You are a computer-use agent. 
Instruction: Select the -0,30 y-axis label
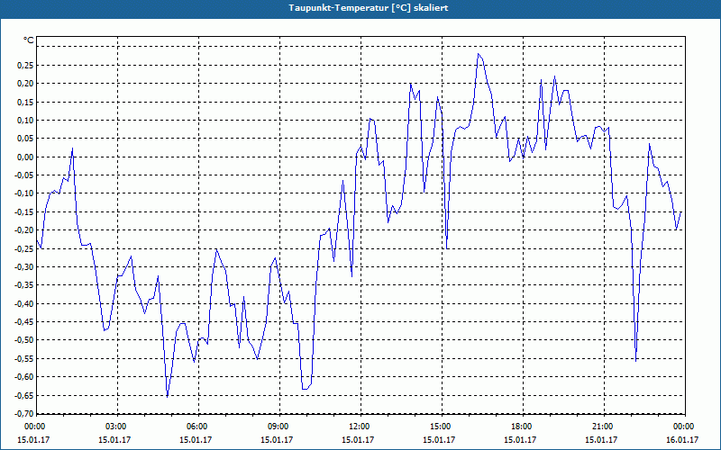[x=24, y=267]
